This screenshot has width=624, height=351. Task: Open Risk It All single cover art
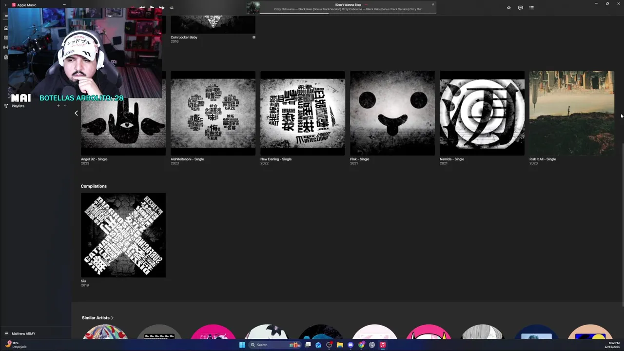(x=572, y=113)
